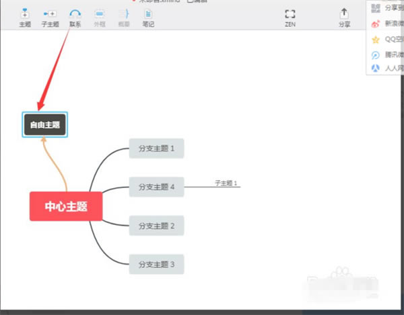Pick the 分支主题 3 branch node
The height and width of the screenshot is (315, 404).
pos(156,265)
